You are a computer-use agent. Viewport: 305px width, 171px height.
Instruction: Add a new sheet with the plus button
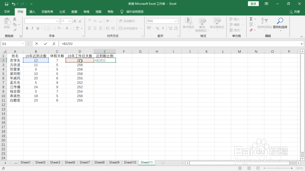click(x=163, y=163)
